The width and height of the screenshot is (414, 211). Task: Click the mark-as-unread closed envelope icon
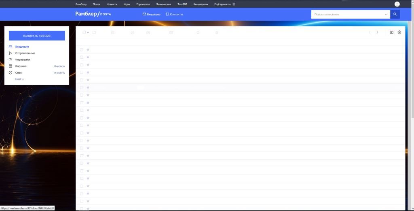(171, 32)
